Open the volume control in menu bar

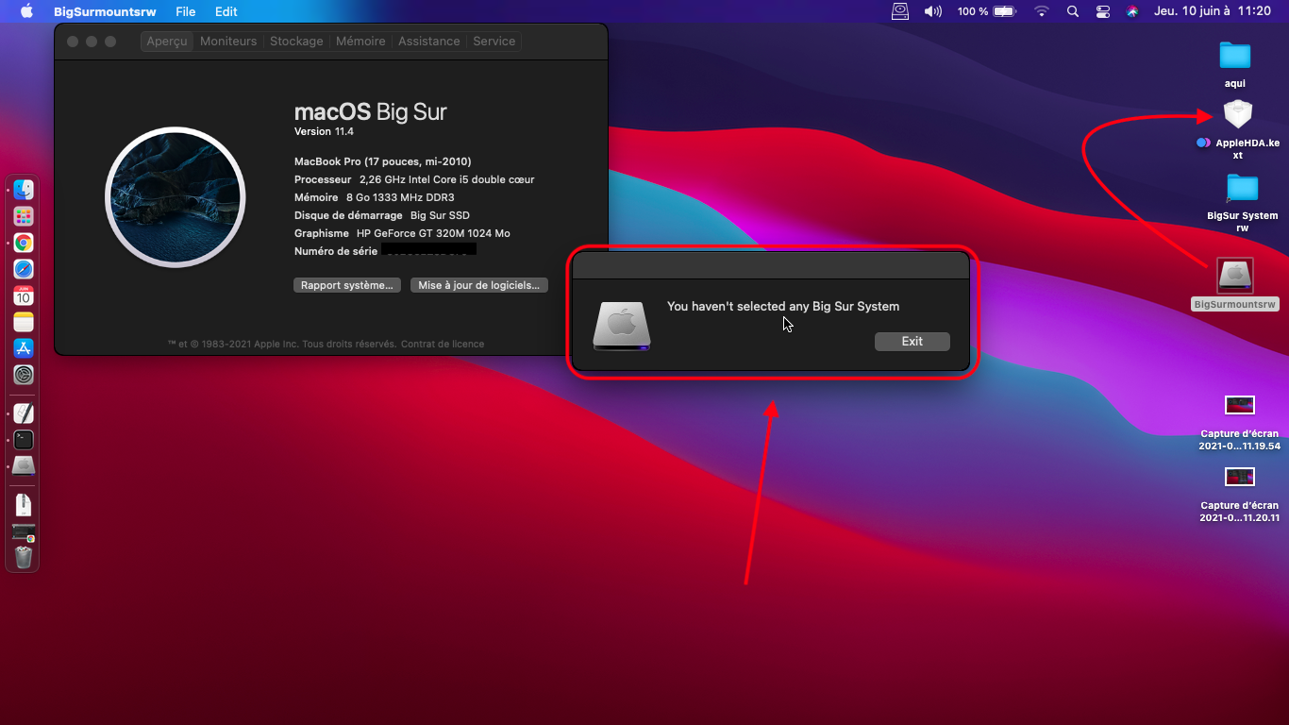(x=932, y=11)
